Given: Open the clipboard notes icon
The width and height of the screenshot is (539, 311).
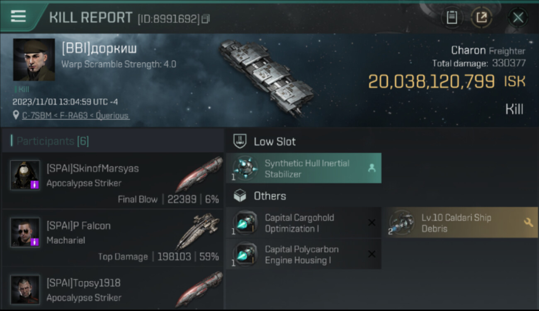Looking at the screenshot, I should (x=452, y=17).
